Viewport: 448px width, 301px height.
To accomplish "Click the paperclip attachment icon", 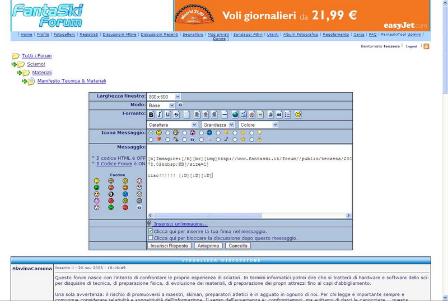I will (x=149, y=223).
